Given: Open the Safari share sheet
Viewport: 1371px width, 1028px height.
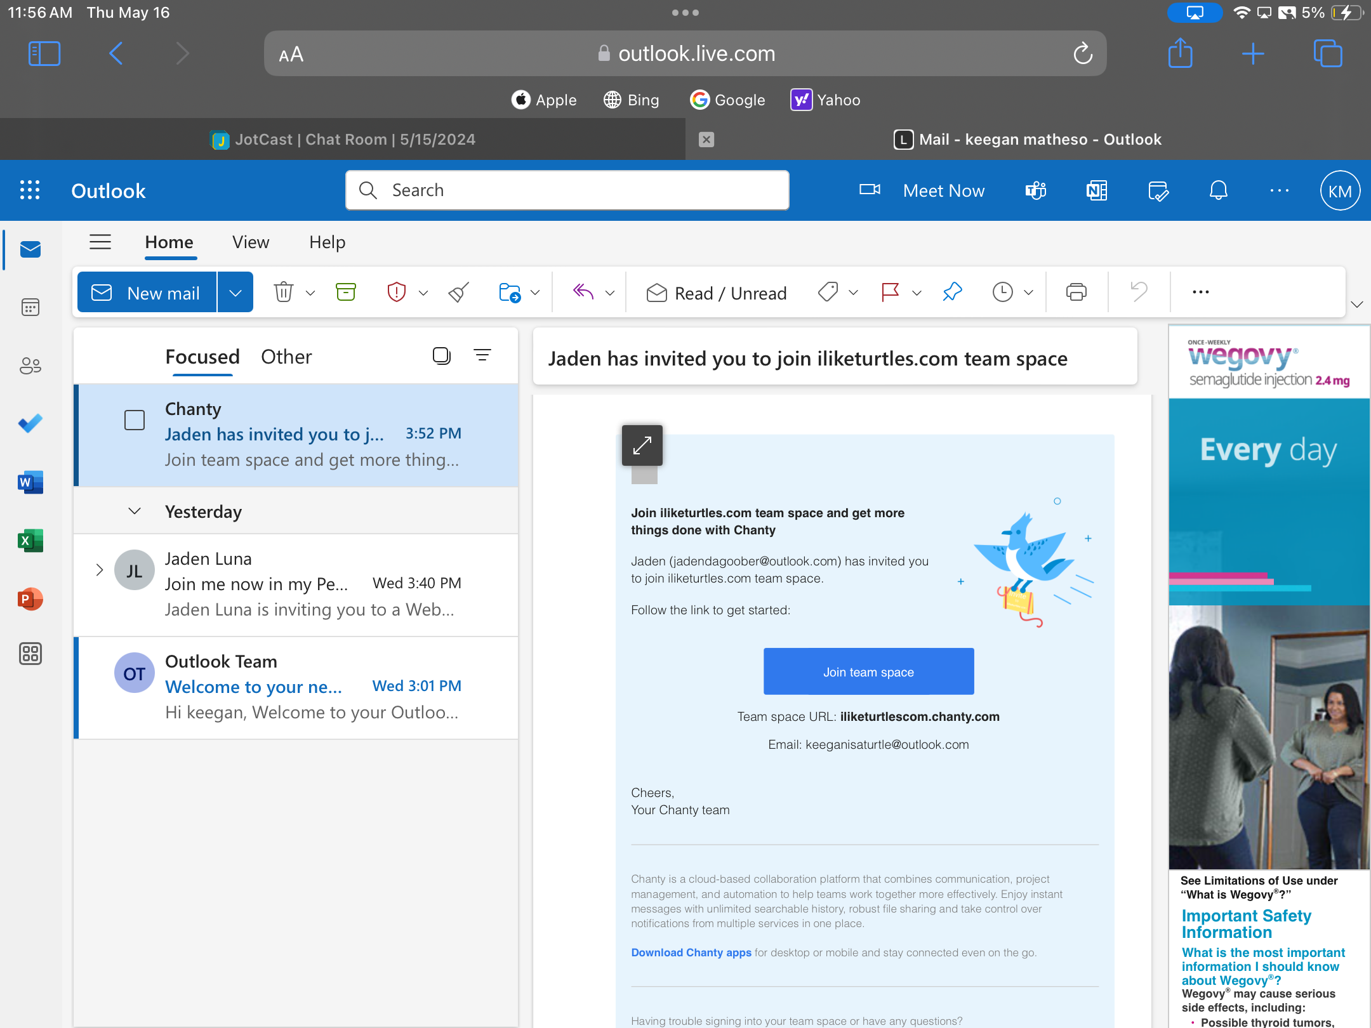Looking at the screenshot, I should click(1181, 53).
